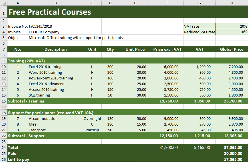The image size is (248, 162).
Task: Select training subtotal global price 23,700.00
Action: point(232,101)
